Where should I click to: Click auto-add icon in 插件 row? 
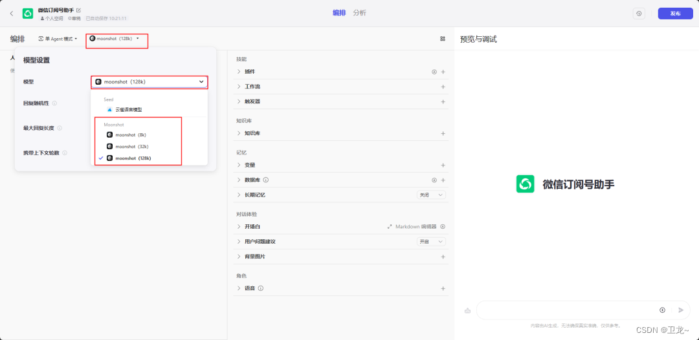pos(434,72)
